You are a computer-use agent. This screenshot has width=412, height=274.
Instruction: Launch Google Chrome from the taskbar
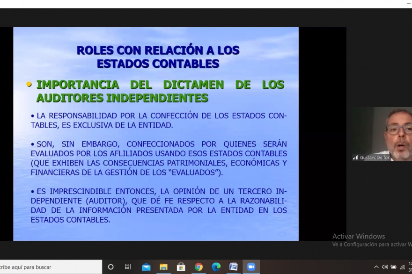click(199, 267)
